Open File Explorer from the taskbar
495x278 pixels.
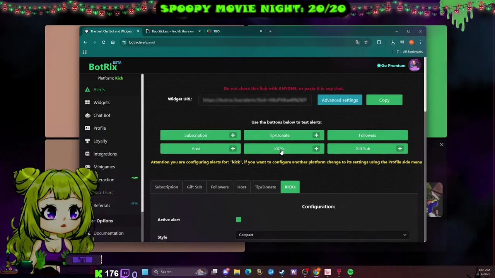coord(237,272)
